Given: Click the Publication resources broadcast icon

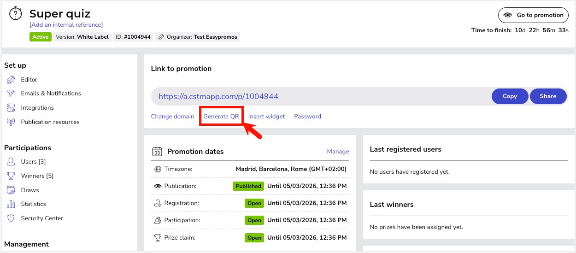Looking at the screenshot, I should [11, 122].
